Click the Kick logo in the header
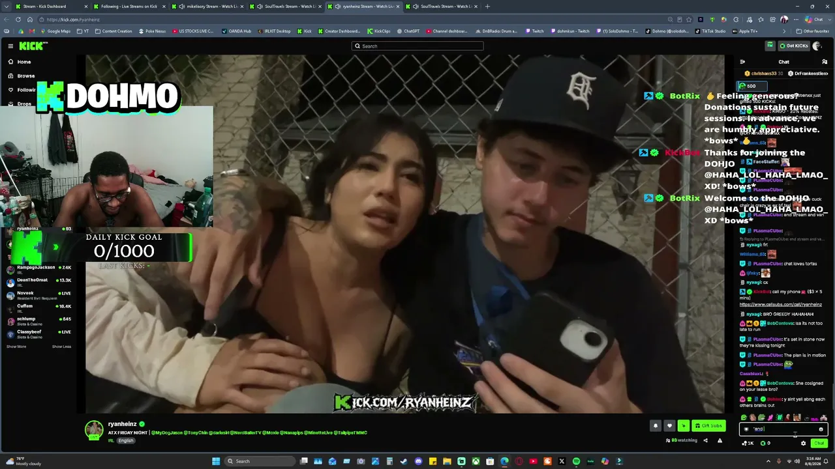 pos(33,46)
